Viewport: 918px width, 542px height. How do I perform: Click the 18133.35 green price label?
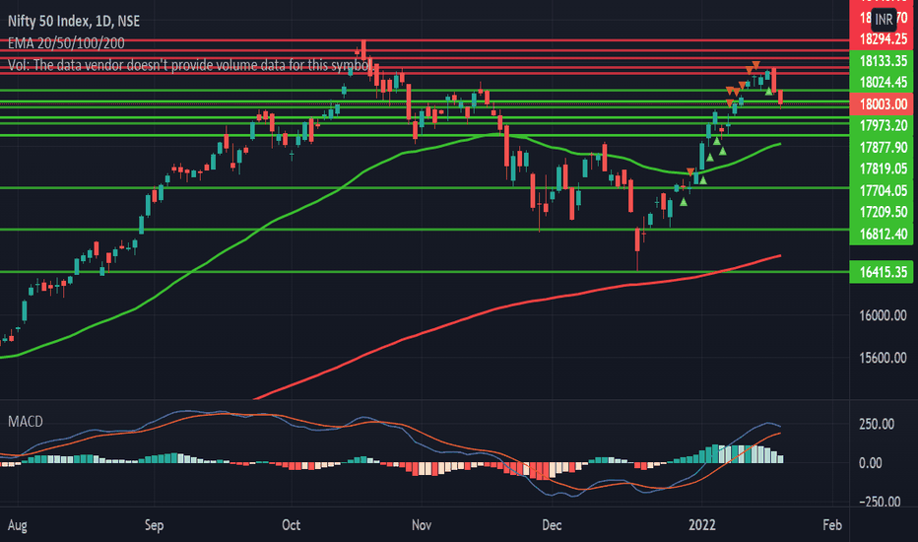click(x=882, y=61)
